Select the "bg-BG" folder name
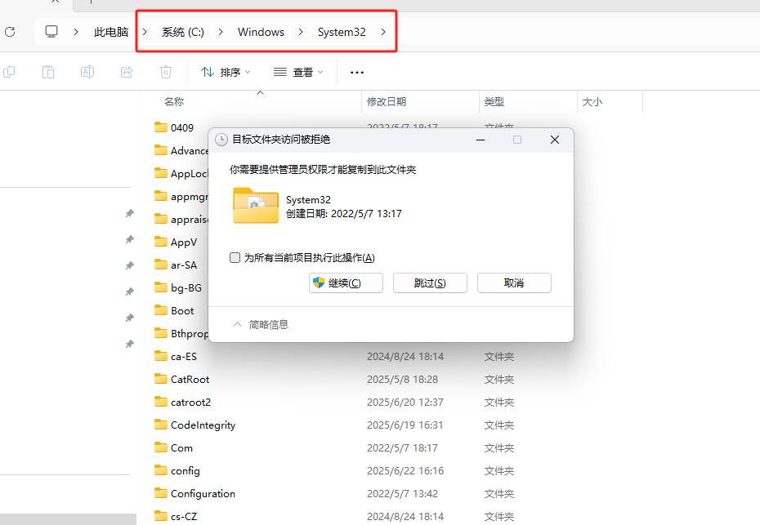Image resolution: width=760 pixels, height=525 pixels. pos(186,287)
